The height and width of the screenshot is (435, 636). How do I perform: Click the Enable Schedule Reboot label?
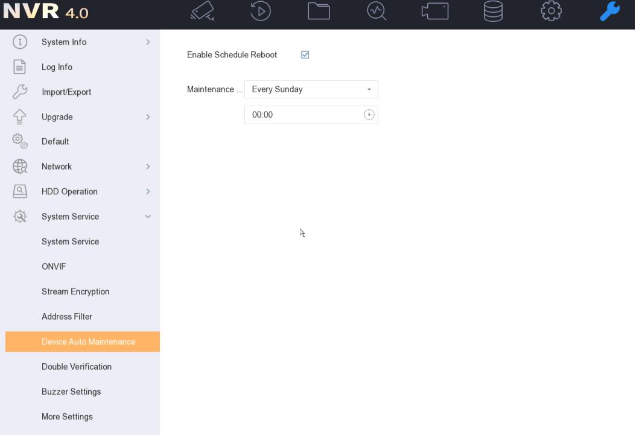(232, 55)
